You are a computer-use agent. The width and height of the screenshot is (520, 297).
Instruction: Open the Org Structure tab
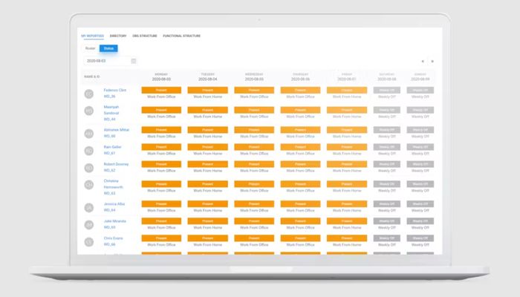(145, 36)
